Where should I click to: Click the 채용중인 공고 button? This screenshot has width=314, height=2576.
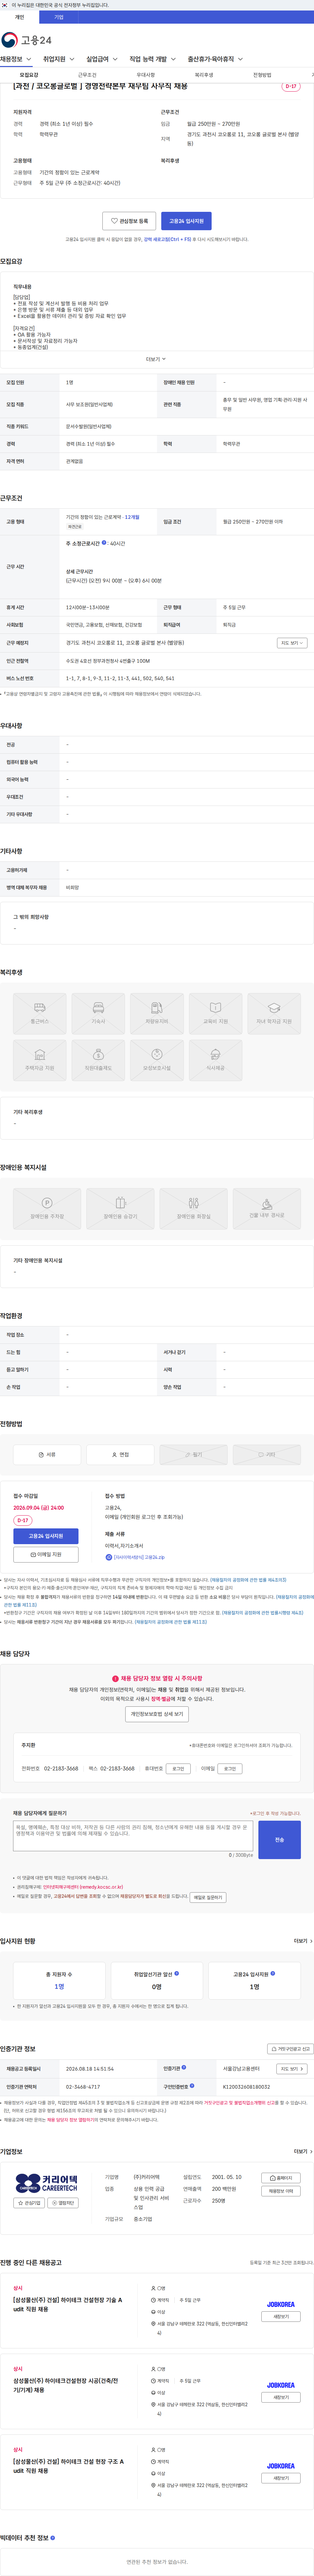[x=281, y=2191]
